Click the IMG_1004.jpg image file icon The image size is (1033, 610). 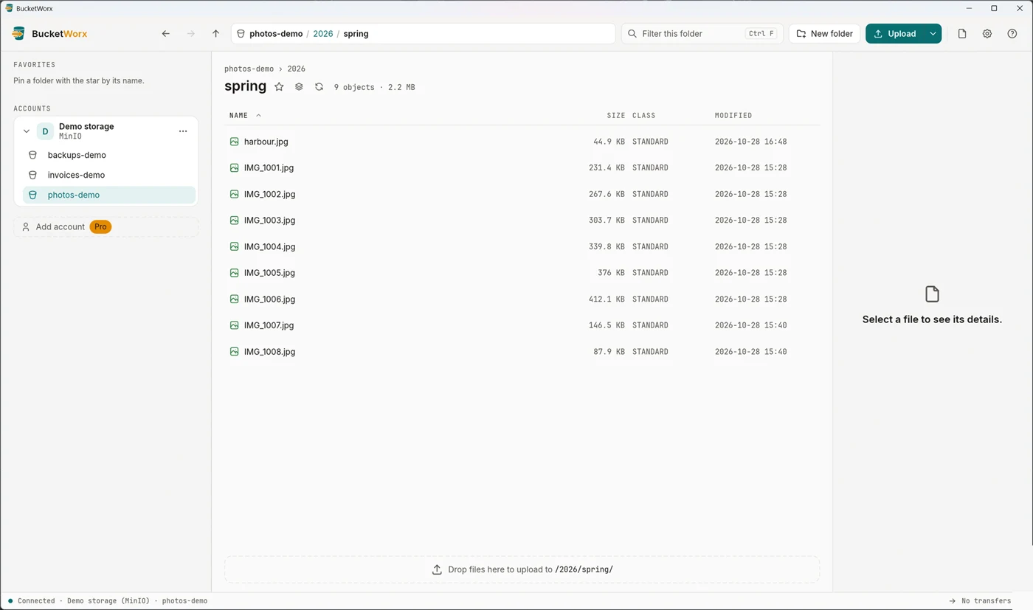(x=234, y=246)
